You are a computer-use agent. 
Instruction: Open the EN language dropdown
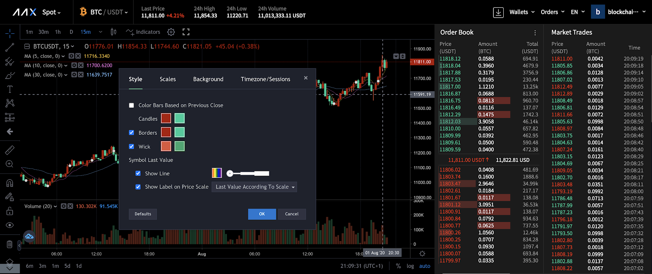(x=578, y=12)
